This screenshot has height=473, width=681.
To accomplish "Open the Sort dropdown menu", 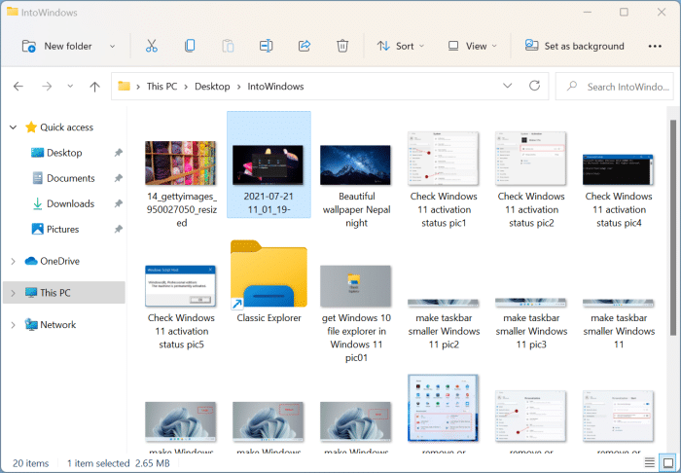I will (x=401, y=46).
